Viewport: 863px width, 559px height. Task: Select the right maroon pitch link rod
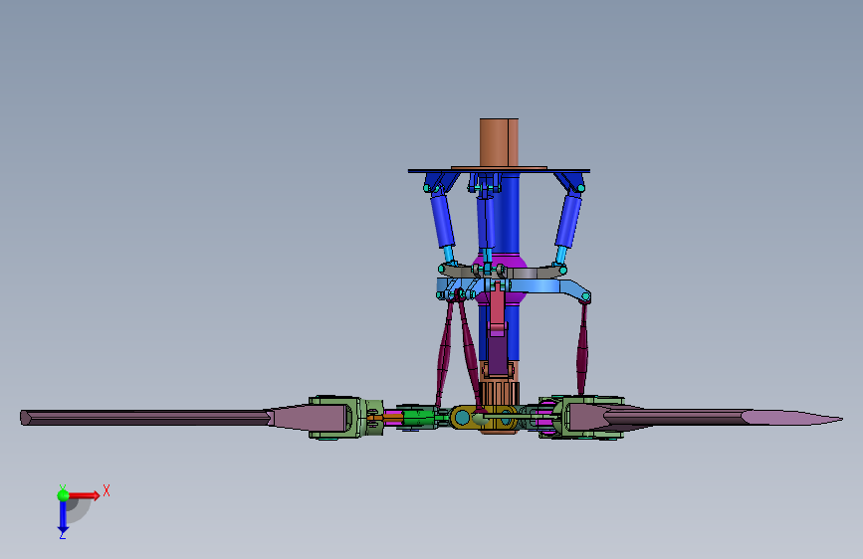(x=581, y=349)
